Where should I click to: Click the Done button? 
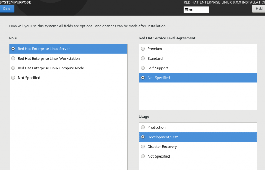tap(7, 9)
